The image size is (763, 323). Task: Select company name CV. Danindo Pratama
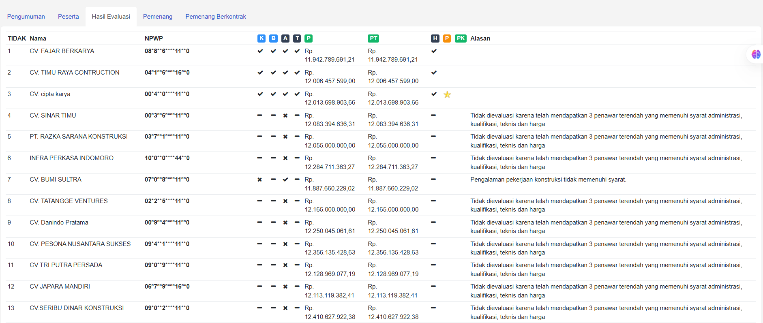(x=59, y=222)
